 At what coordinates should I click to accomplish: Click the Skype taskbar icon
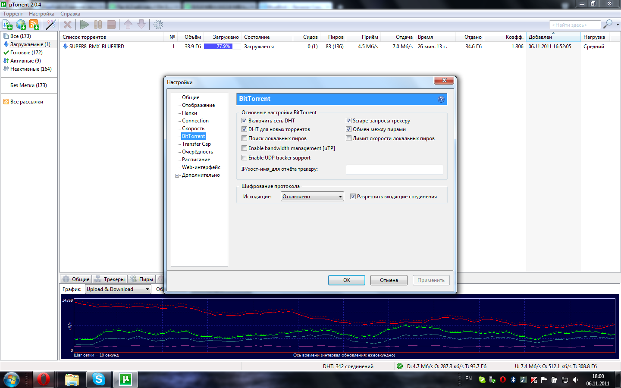pyautogui.click(x=99, y=379)
